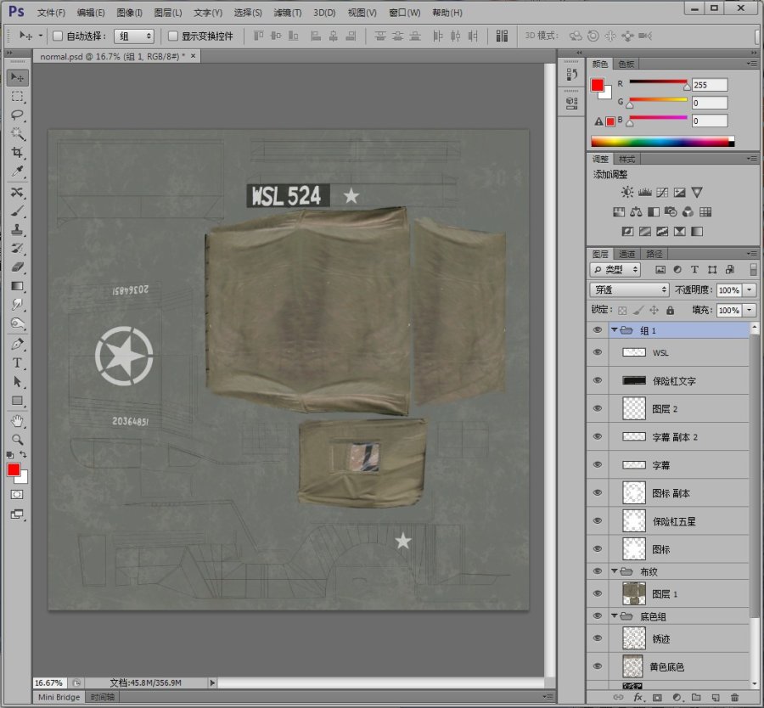
Task: Check the 显示变换控件 option
Action: click(x=173, y=37)
